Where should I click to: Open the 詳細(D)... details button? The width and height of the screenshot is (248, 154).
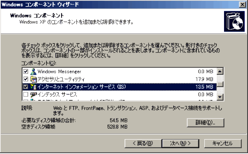tap(206, 122)
